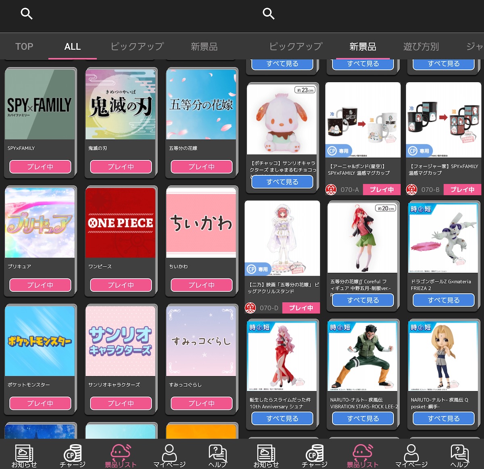484x469 pixels.
Task: Tap プレイ中 under 鬼滅の刃
Action: (121, 167)
